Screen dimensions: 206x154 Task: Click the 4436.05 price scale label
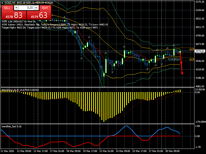tap(200, 61)
